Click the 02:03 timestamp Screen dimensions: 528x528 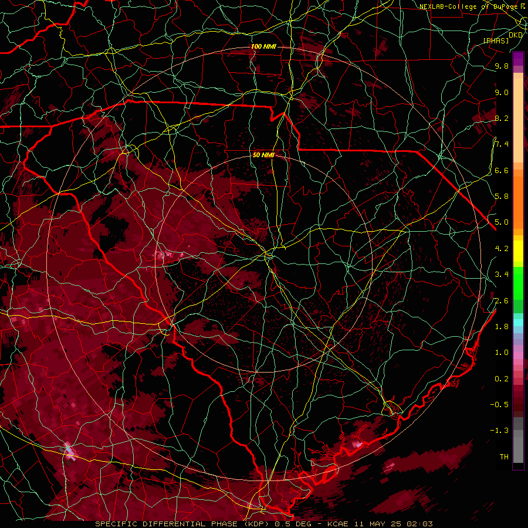(419, 524)
